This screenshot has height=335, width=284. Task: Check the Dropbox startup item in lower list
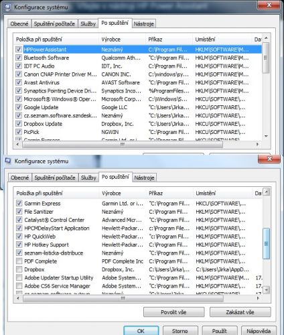coord(19,269)
